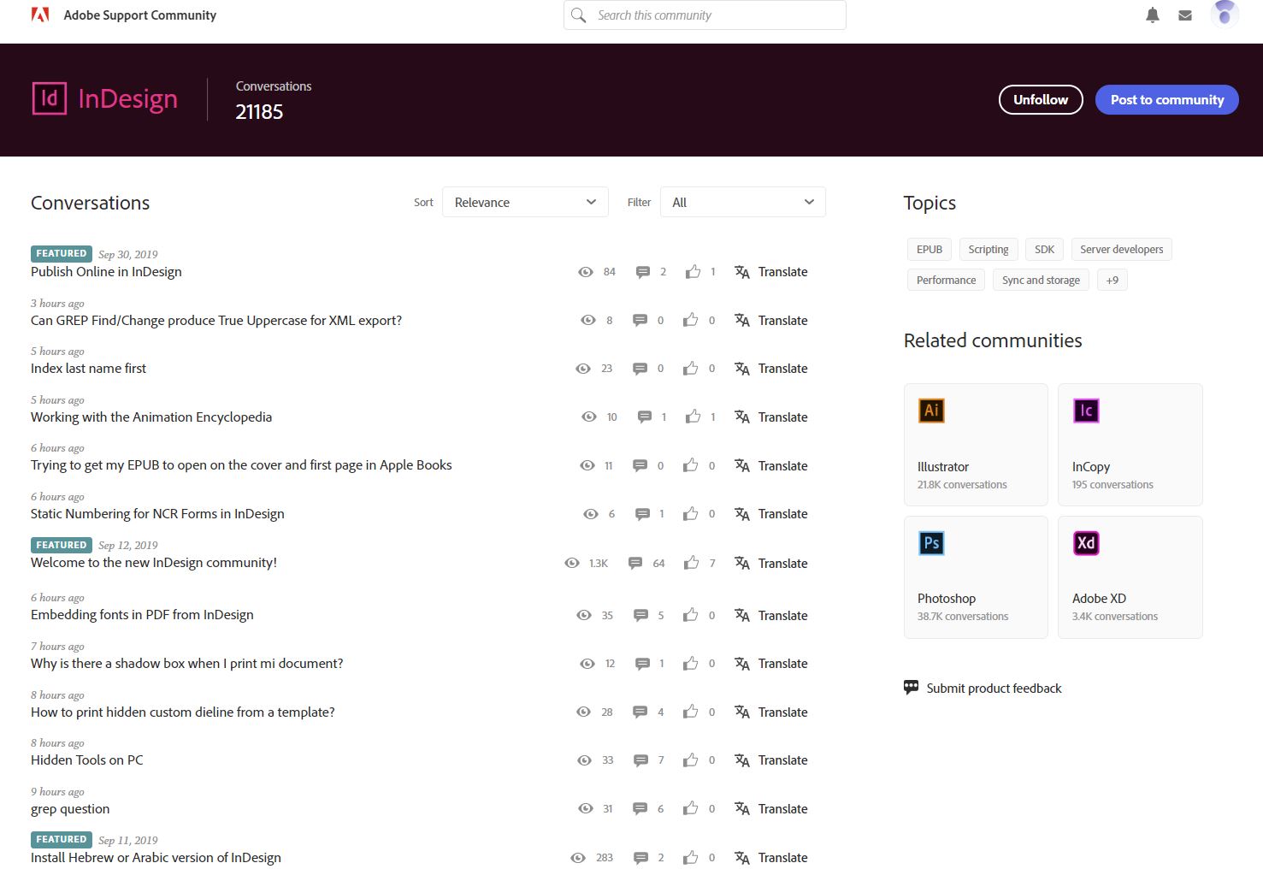Open the InCopy related community icon
The height and width of the screenshot is (869, 1263).
[1086, 411]
